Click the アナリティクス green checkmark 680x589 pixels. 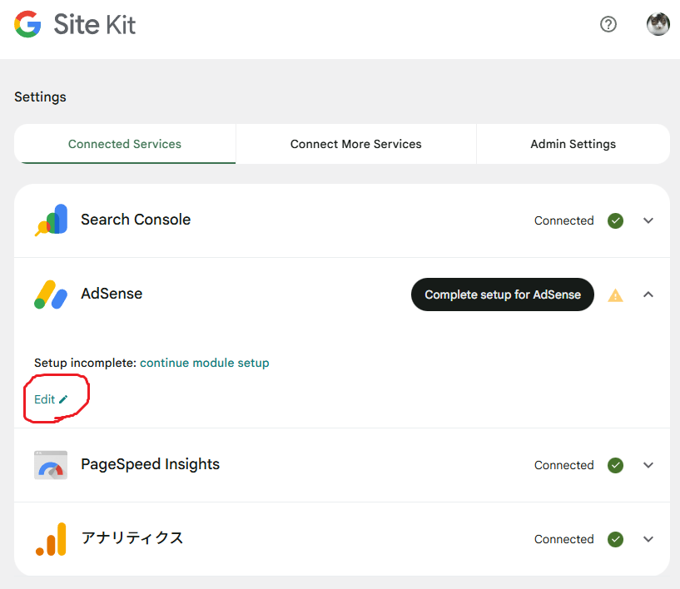click(615, 539)
